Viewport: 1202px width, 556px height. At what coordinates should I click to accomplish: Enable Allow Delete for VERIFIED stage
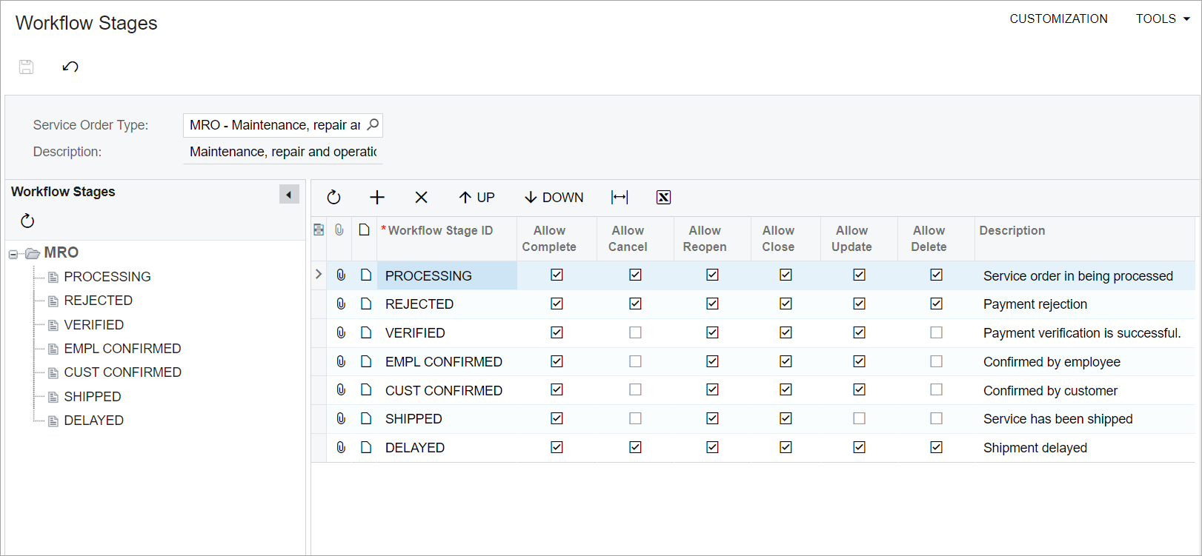pos(936,332)
